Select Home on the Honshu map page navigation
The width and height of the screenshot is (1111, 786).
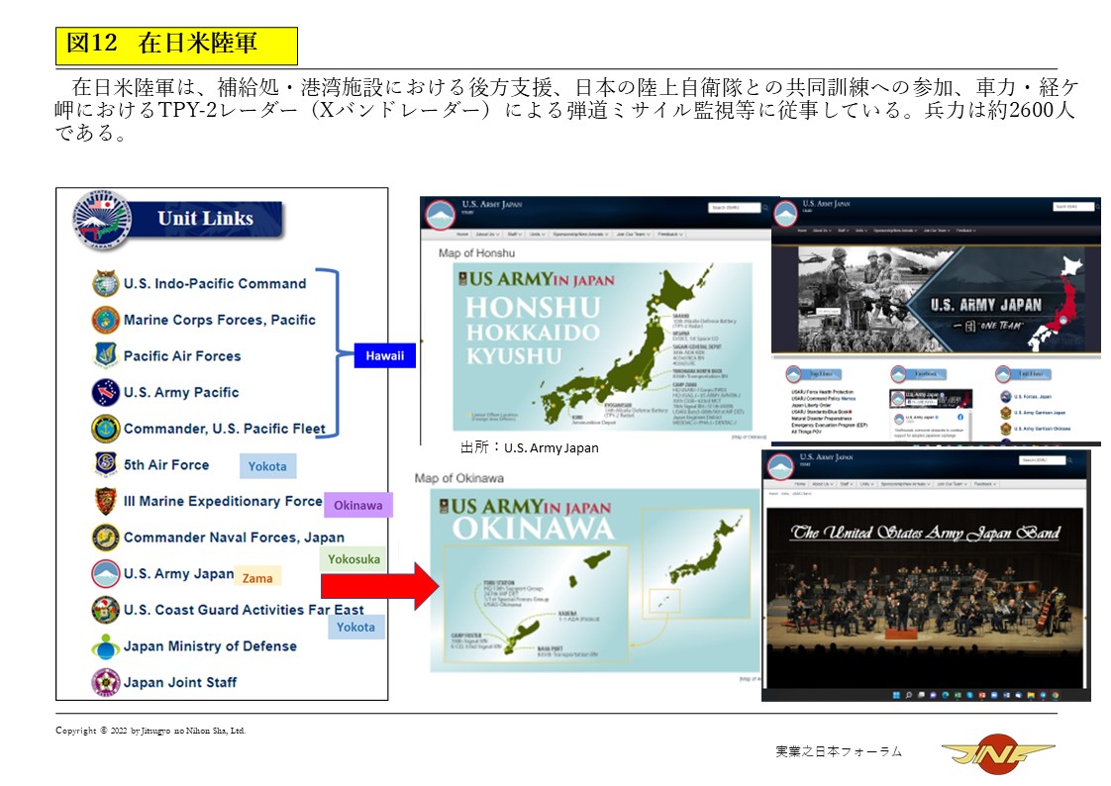[462, 234]
